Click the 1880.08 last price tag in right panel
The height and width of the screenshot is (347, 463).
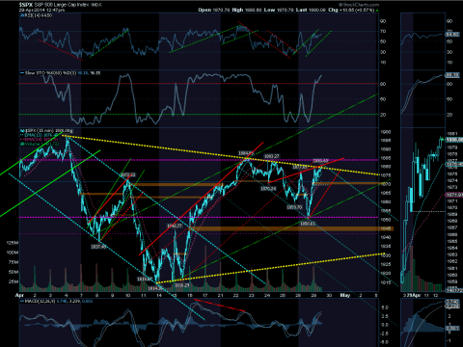click(x=454, y=140)
